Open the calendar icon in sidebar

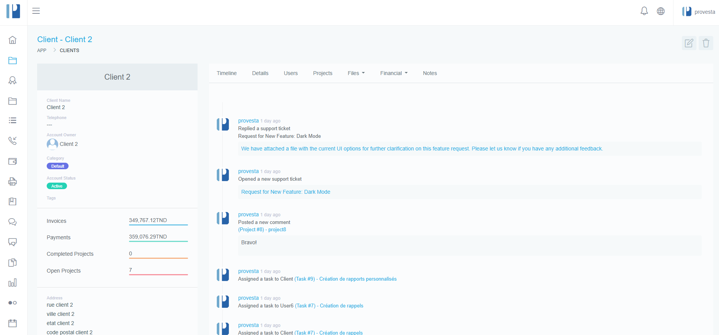(x=13, y=323)
